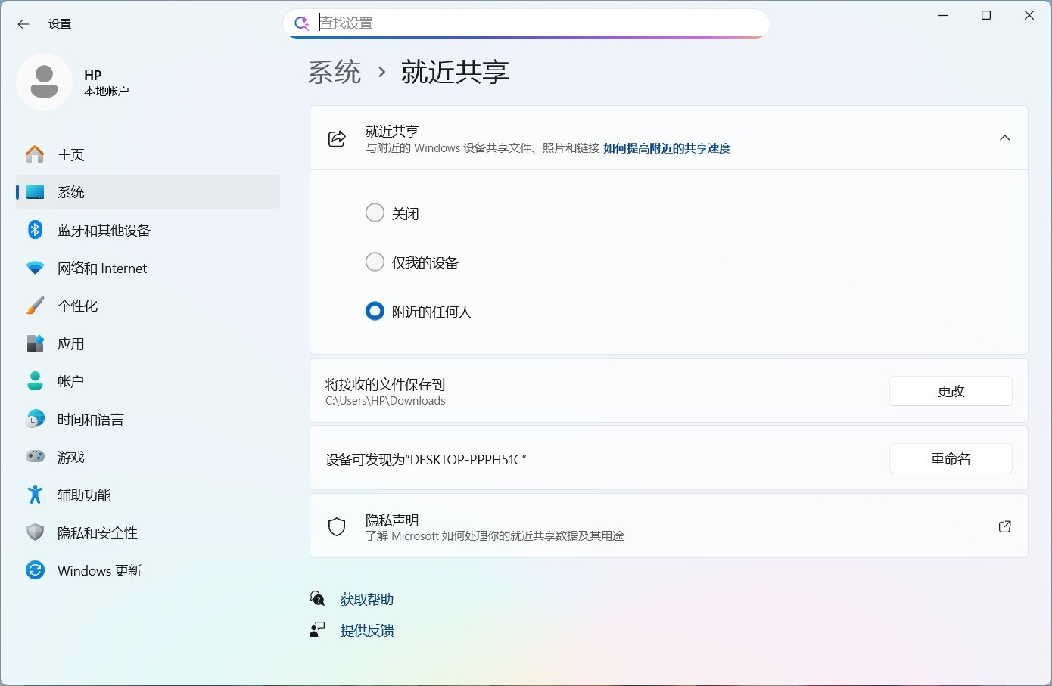Click the HP account avatar
1052x686 pixels.
[x=44, y=81]
